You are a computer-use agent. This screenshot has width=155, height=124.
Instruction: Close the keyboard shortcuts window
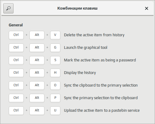point(147,8)
